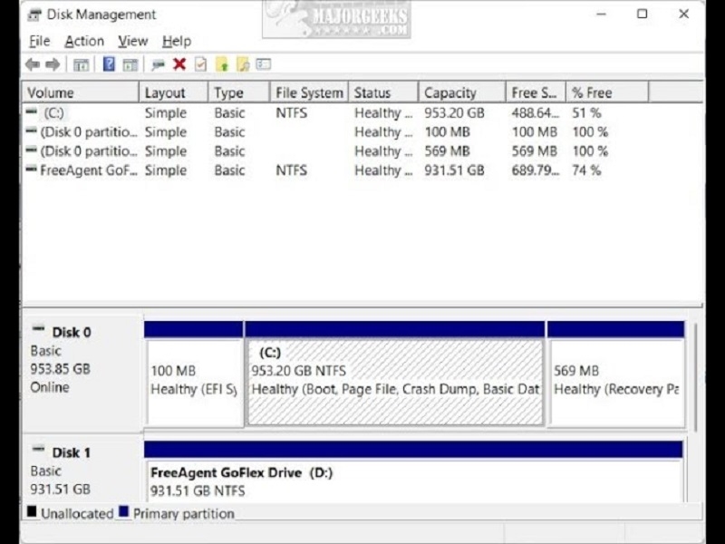
Task: Click the yellow folder search icon
Action: (x=243, y=64)
